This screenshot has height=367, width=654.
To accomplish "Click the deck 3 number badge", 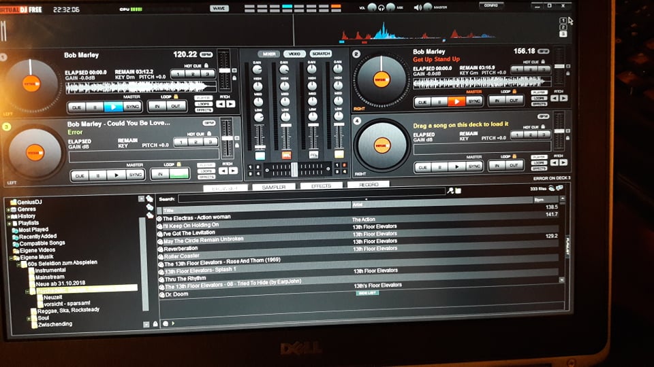I will click(x=7, y=126).
